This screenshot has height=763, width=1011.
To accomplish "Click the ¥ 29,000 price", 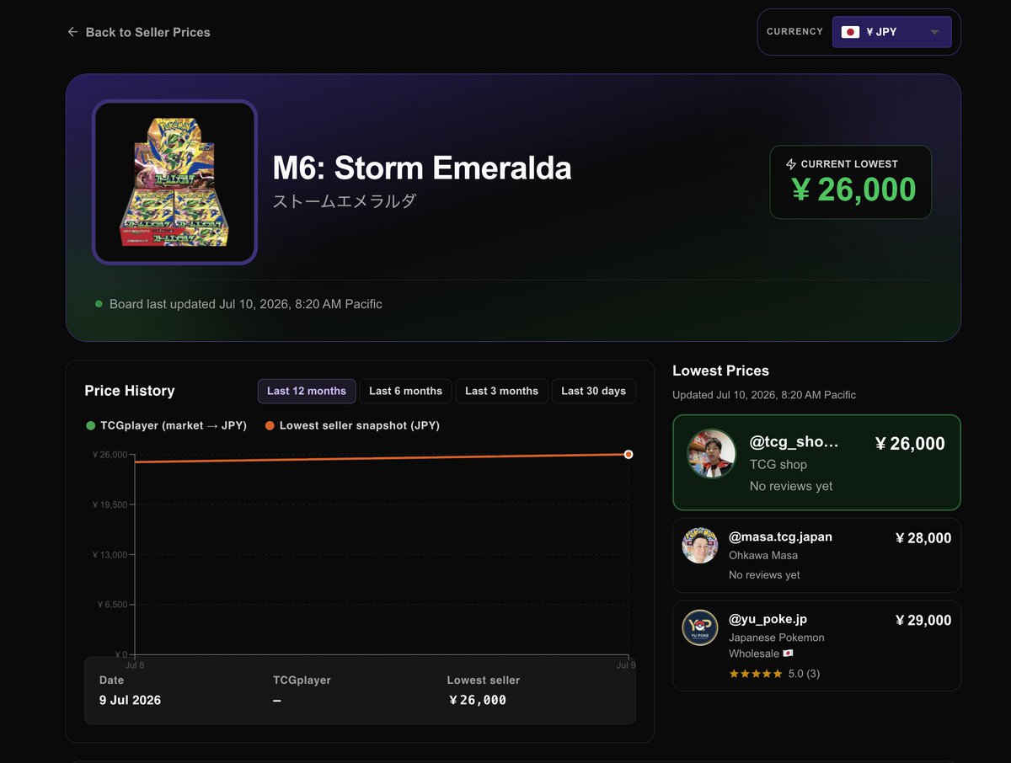I will tap(923, 620).
